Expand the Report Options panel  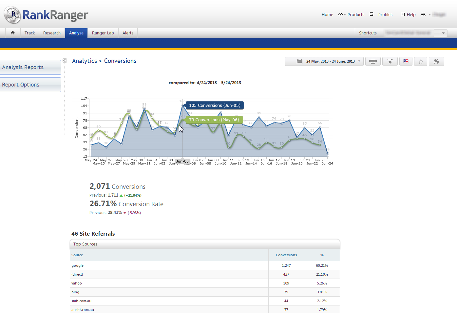click(30, 85)
